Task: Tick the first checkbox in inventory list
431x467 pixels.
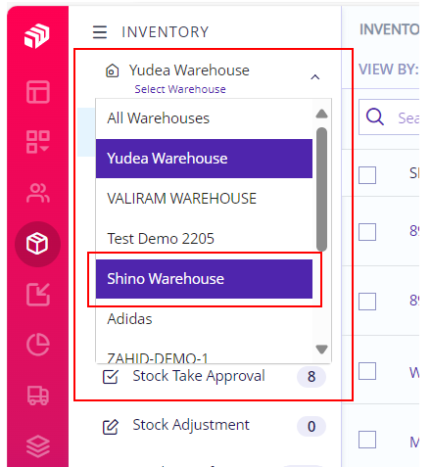Action: tap(367, 175)
